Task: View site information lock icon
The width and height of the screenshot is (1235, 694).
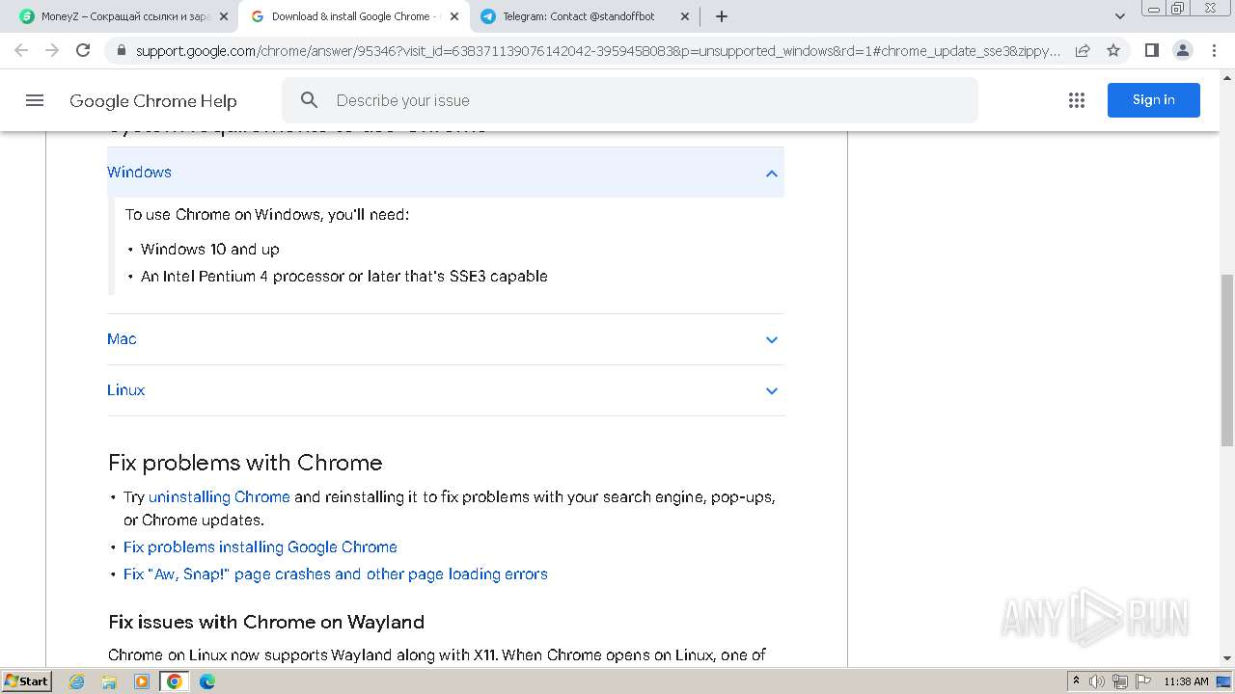Action: (121, 50)
